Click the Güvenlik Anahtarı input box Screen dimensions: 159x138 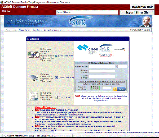pyautogui.click(x=107, y=88)
